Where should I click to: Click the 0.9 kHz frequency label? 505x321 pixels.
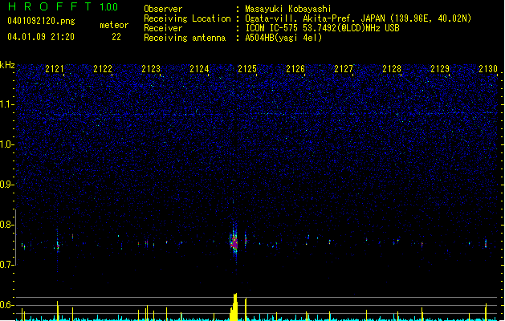coord(7,185)
